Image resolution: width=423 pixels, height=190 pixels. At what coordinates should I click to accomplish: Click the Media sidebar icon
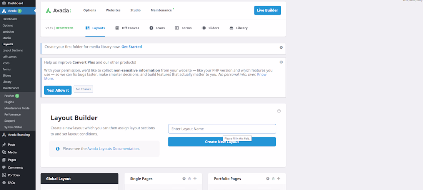coord(4,152)
